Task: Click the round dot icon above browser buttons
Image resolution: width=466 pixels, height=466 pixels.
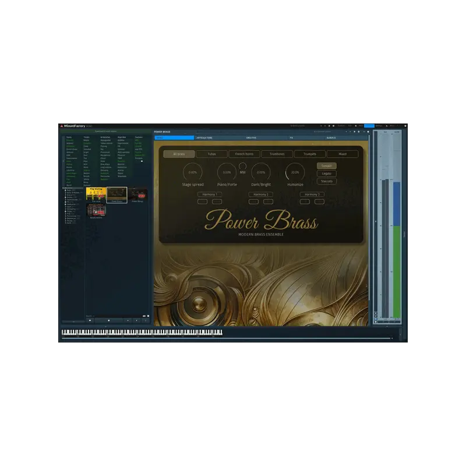Action: coord(148,316)
